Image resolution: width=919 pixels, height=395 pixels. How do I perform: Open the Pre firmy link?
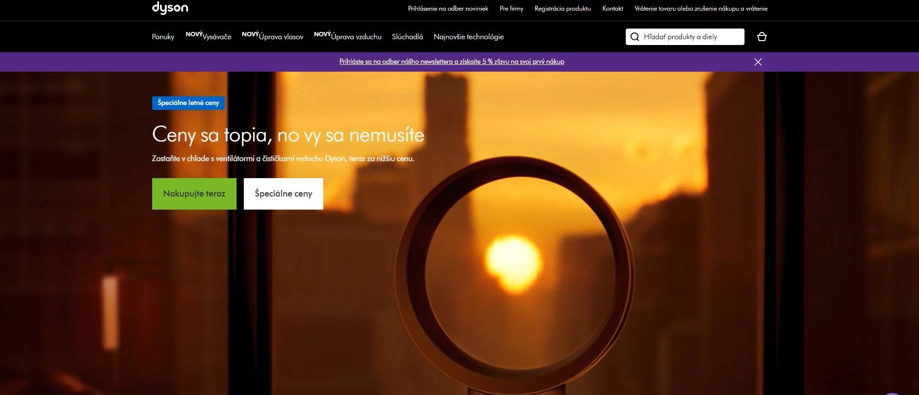click(x=511, y=8)
